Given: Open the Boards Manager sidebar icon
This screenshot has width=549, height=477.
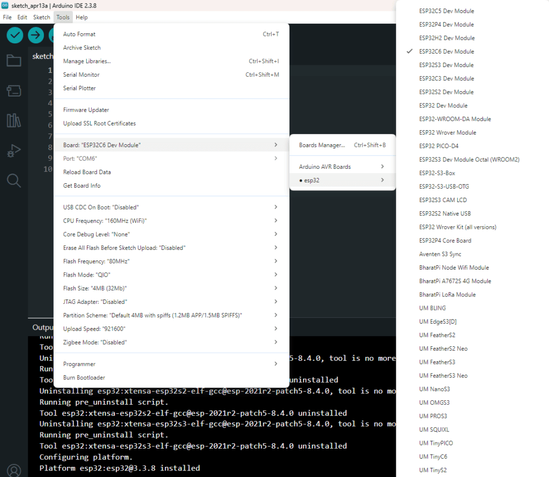Looking at the screenshot, I should click(x=14, y=91).
